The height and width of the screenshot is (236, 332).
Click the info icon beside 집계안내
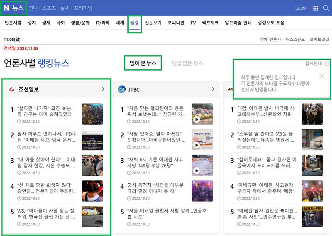(x=326, y=64)
